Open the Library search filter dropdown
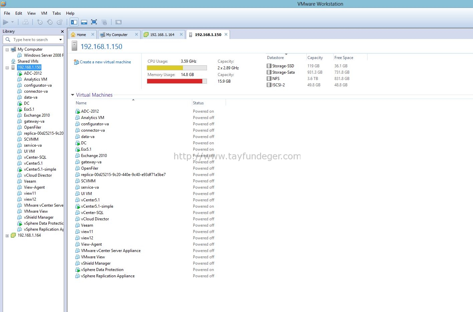473x312 pixels. pos(60,40)
